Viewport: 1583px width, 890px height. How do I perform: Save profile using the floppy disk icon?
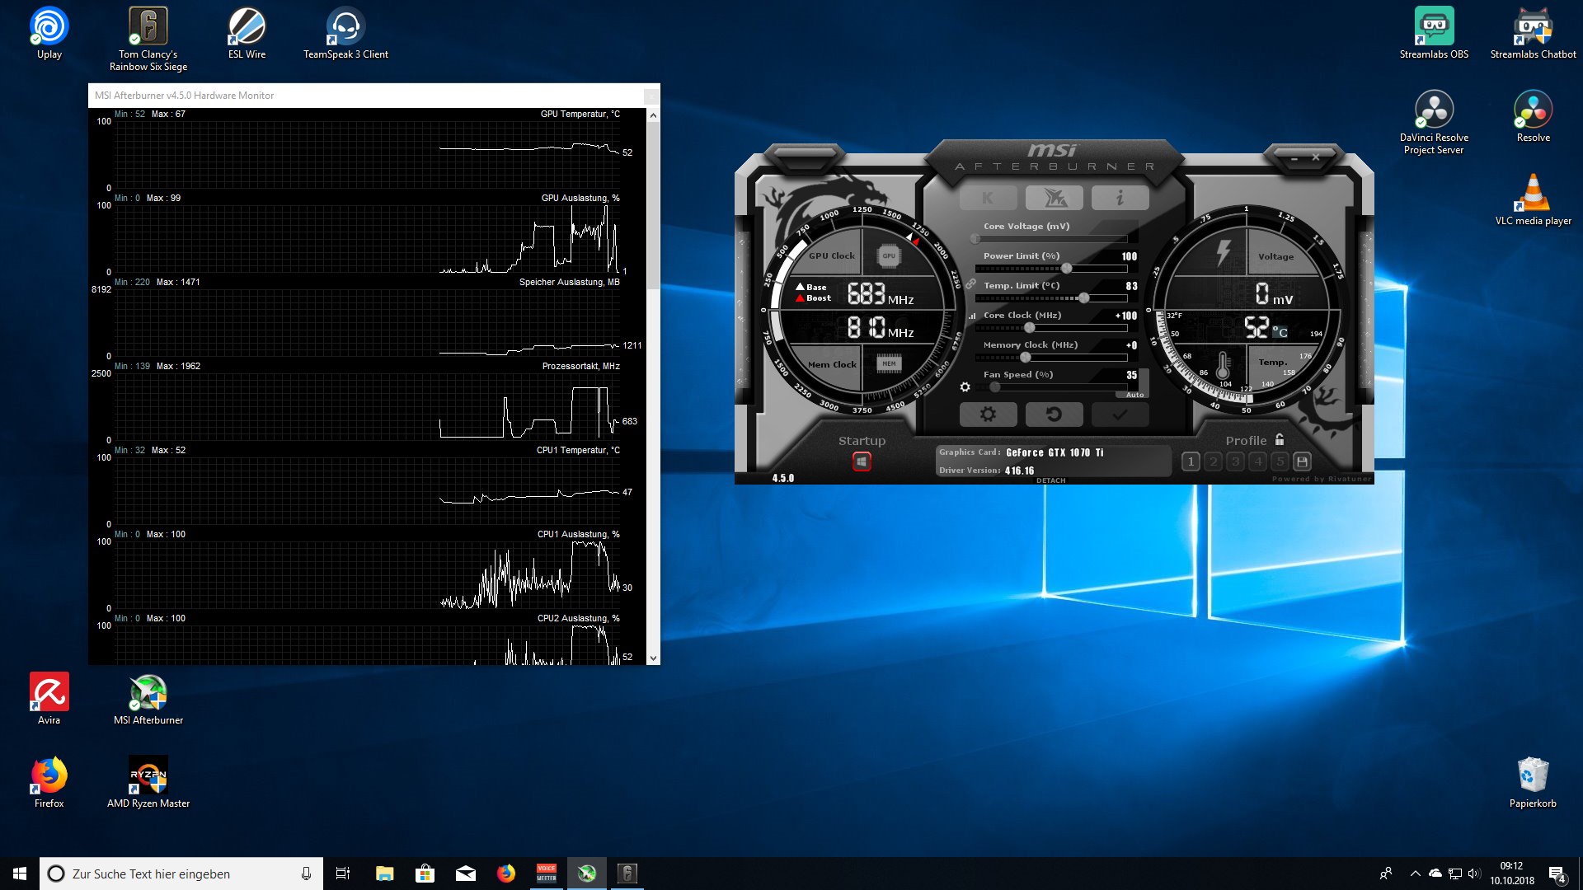[1302, 461]
